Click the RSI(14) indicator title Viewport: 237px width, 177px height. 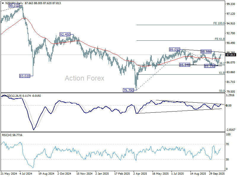pyautogui.click(x=7, y=135)
